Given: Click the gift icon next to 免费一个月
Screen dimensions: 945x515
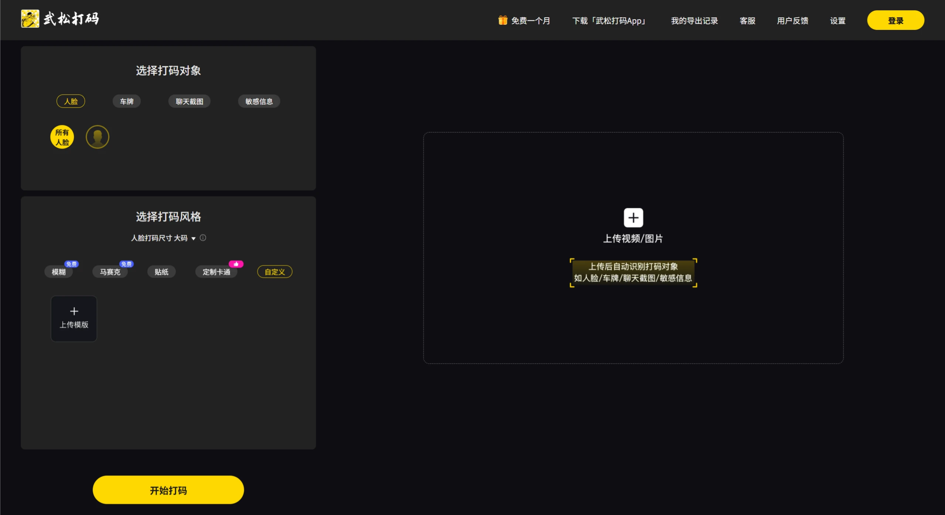Looking at the screenshot, I should coord(502,20).
